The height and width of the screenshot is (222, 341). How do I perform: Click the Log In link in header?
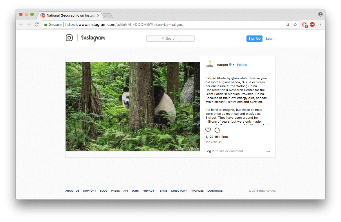point(271,39)
